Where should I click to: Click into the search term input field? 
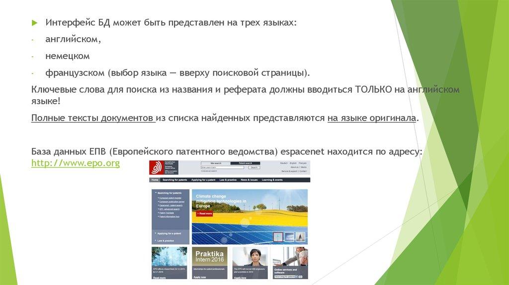(222, 167)
